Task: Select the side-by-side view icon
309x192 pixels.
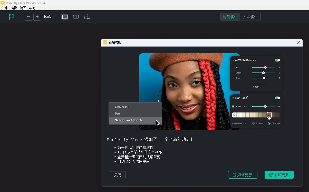Action: (x=76, y=17)
